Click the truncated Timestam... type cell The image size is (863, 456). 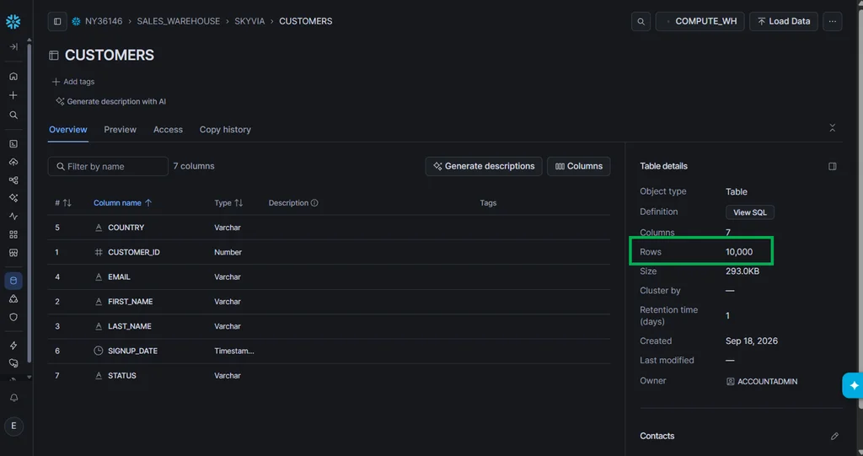234,351
